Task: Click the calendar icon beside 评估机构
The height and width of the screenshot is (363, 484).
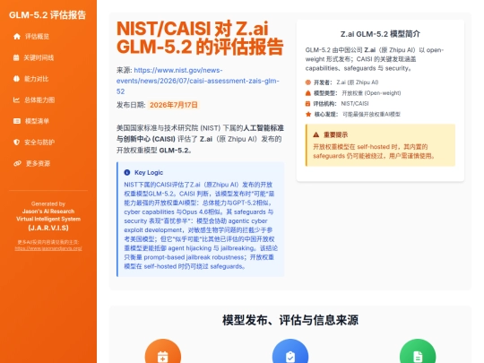Action: (x=307, y=103)
